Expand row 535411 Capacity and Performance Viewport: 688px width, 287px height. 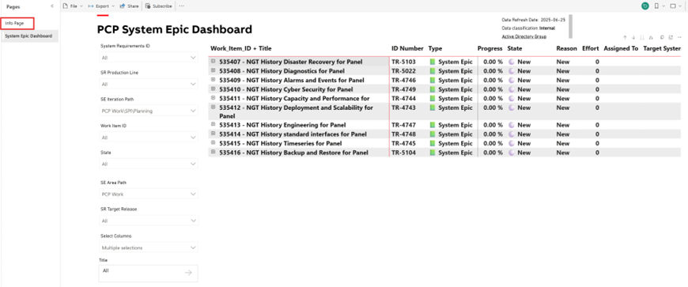pyautogui.click(x=214, y=97)
